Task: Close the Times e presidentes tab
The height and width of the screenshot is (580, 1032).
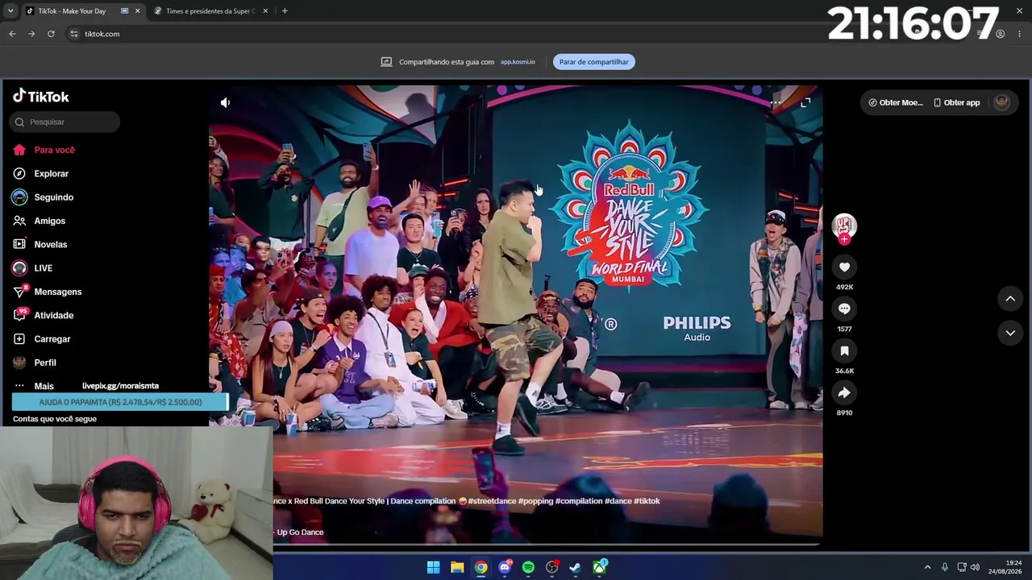Action: 264,11
